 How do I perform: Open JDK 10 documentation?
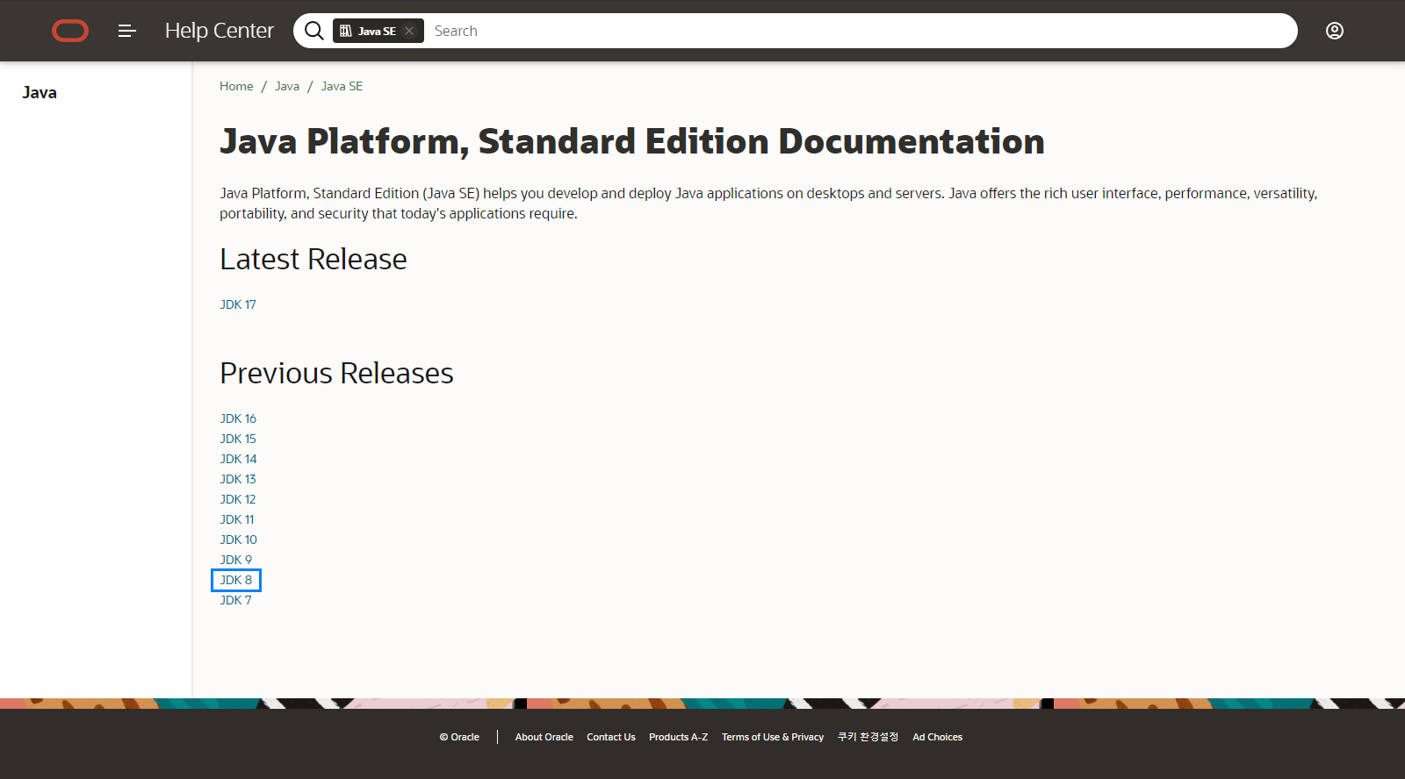pos(238,540)
